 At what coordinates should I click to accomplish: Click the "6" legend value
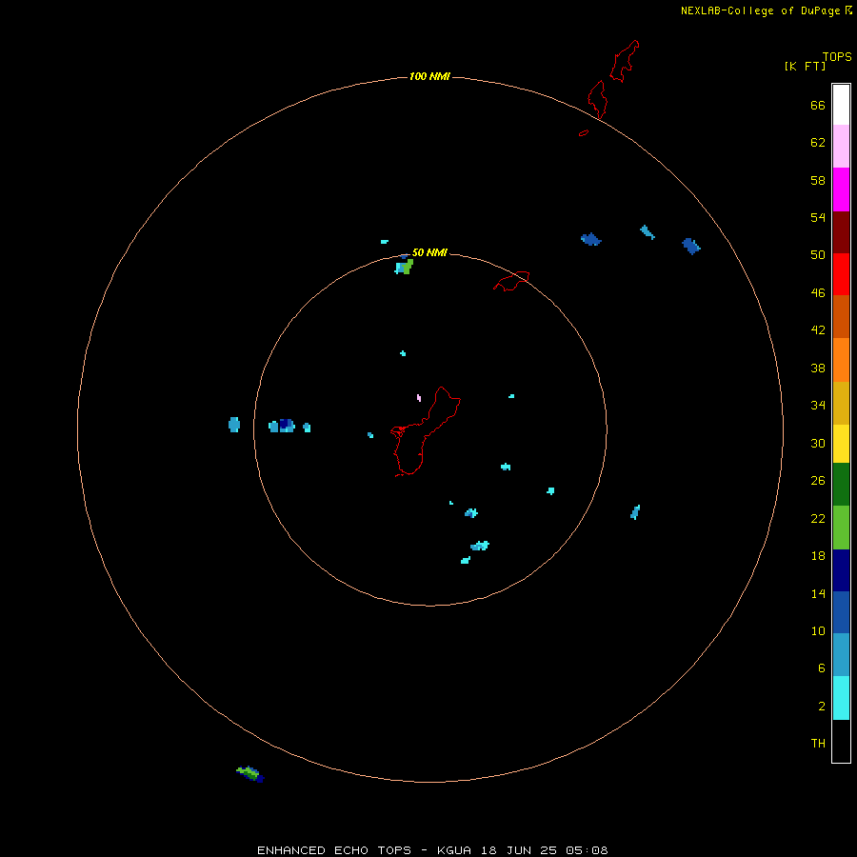[x=821, y=668]
